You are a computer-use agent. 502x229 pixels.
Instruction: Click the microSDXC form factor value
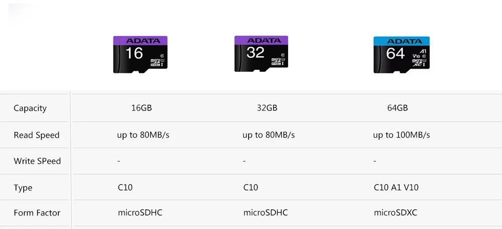tap(396, 213)
